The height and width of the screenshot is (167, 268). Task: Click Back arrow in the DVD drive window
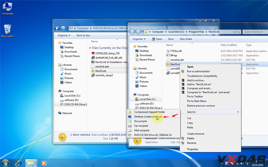tap(57, 28)
